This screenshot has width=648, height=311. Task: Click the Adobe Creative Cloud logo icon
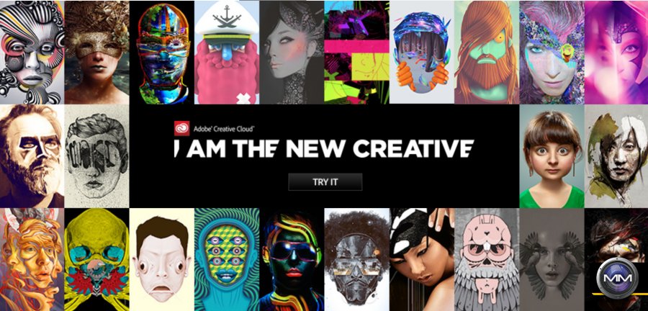(x=182, y=128)
